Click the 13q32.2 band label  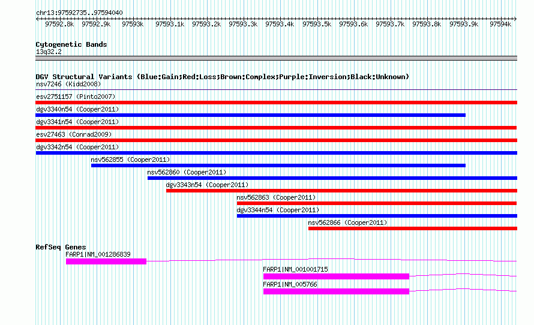click(x=49, y=52)
